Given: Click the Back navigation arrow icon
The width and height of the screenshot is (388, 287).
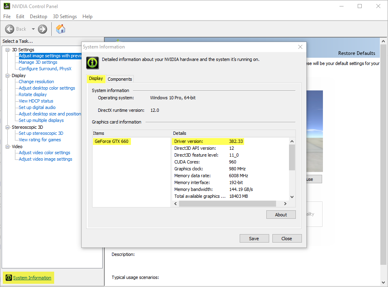Looking at the screenshot, I should (10, 29).
